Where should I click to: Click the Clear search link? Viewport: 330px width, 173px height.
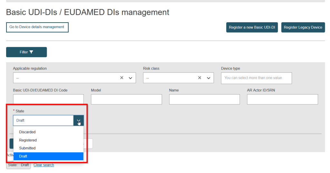[44, 165]
